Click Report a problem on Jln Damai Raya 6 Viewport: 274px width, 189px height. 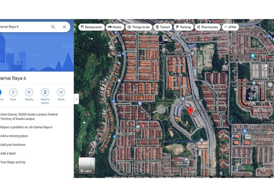tap(26, 127)
